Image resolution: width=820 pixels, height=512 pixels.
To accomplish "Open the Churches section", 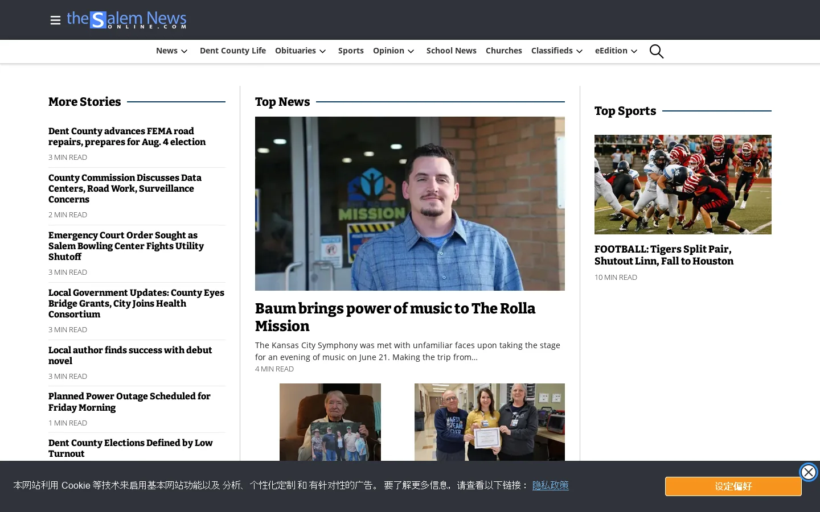I will pyautogui.click(x=504, y=51).
